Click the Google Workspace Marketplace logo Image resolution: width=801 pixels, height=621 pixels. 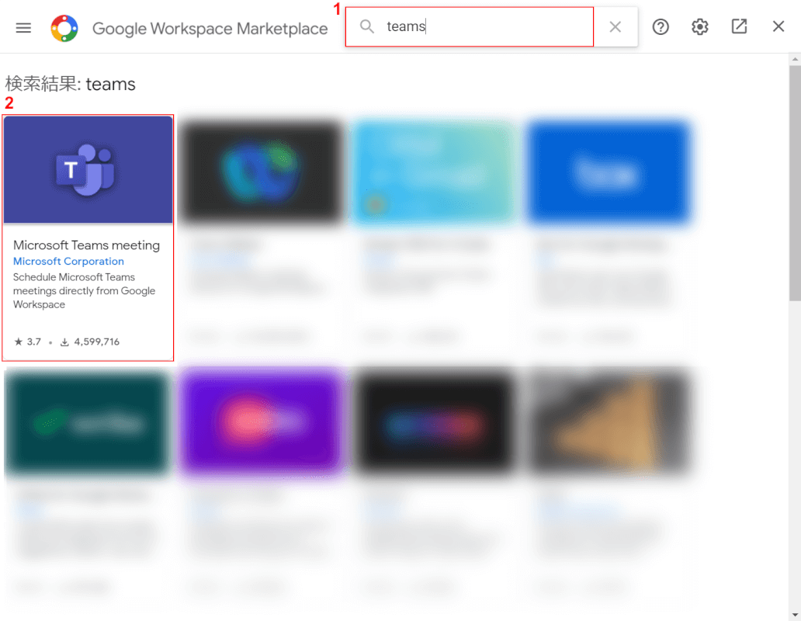pyautogui.click(x=64, y=28)
